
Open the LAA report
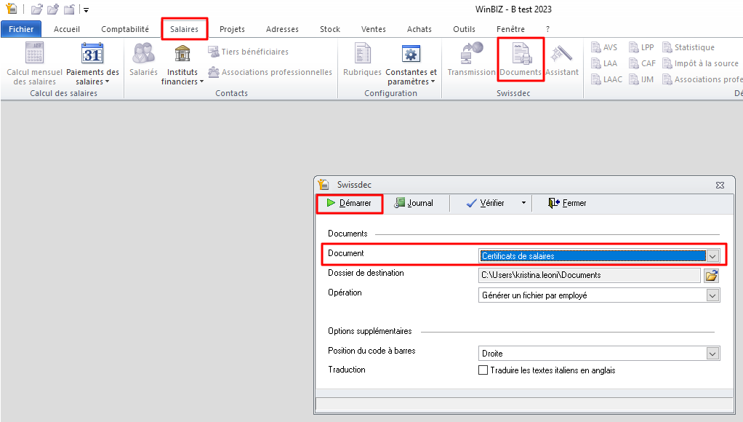pyautogui.click(x=604, y=63)
